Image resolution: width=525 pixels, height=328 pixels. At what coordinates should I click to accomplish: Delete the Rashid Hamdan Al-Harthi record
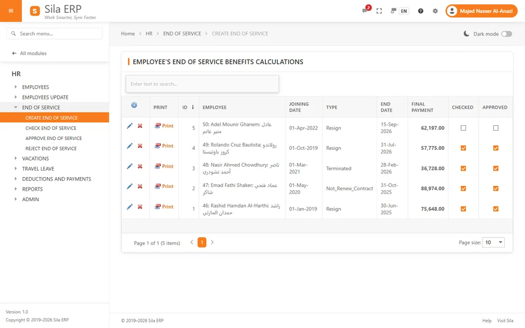(x=140, y=207)
